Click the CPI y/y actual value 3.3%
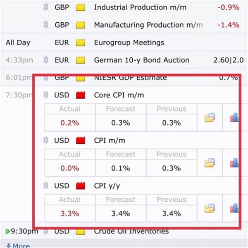This screenshot has width=248, height=248. (x=69, y=214)
